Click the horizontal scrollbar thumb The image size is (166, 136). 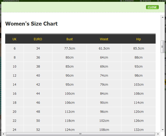80,134
